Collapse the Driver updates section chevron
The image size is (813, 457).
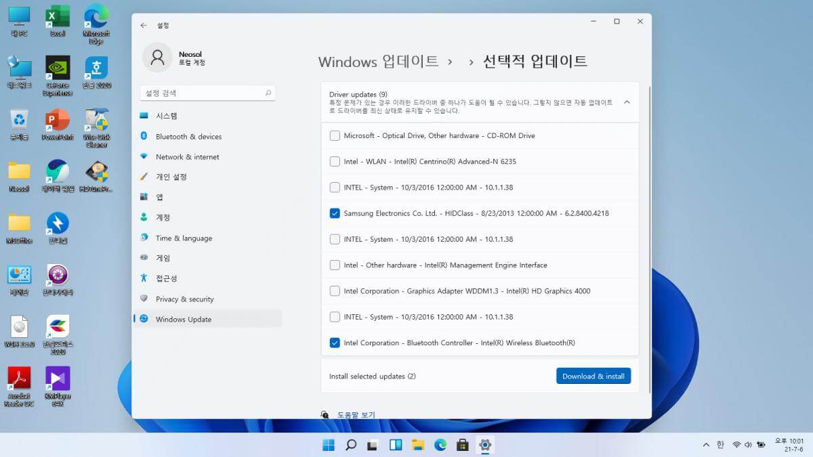pos(627,102)
